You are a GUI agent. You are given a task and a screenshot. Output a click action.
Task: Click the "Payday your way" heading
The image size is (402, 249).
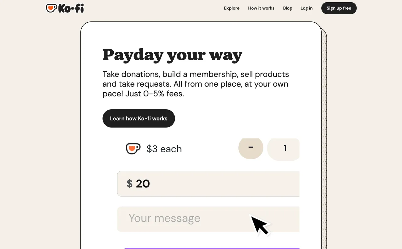(x=172, y=55)
